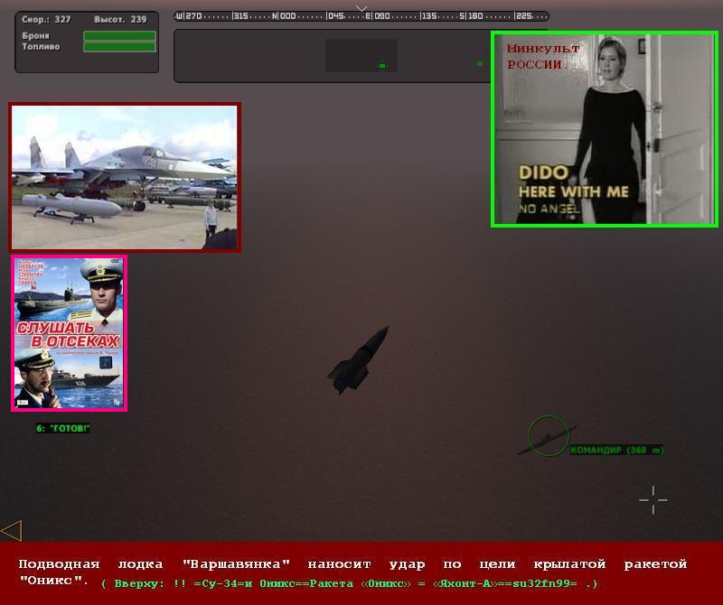Viewport: 723px width, 605px height.
Task: Select the circled target aircraft marker
Action: (x=548, y=436)
